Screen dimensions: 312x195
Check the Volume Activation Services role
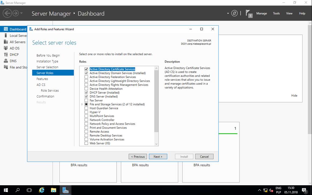(86, 139)
